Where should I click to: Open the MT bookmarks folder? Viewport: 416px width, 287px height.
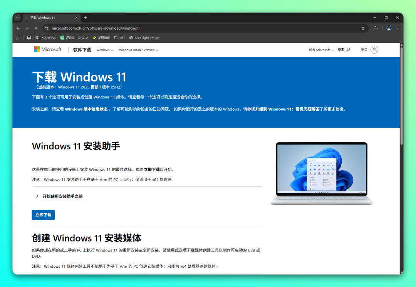tap(119, 38)
